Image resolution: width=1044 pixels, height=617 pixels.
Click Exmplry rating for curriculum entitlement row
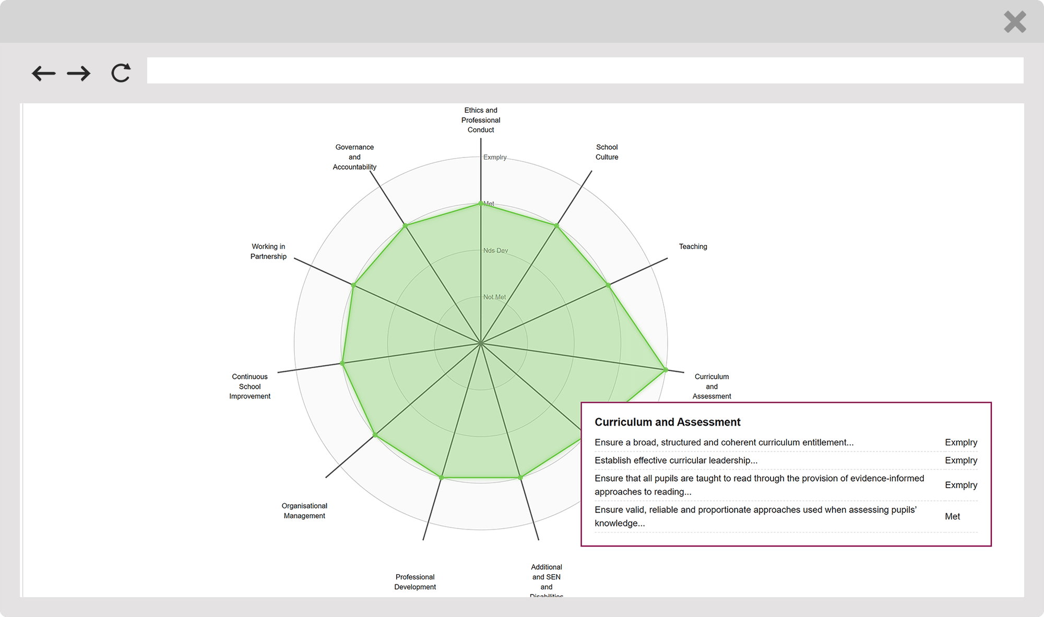[961, 442]
